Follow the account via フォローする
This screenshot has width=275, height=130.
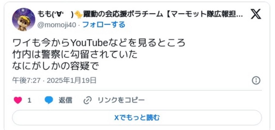pos(104,25)
